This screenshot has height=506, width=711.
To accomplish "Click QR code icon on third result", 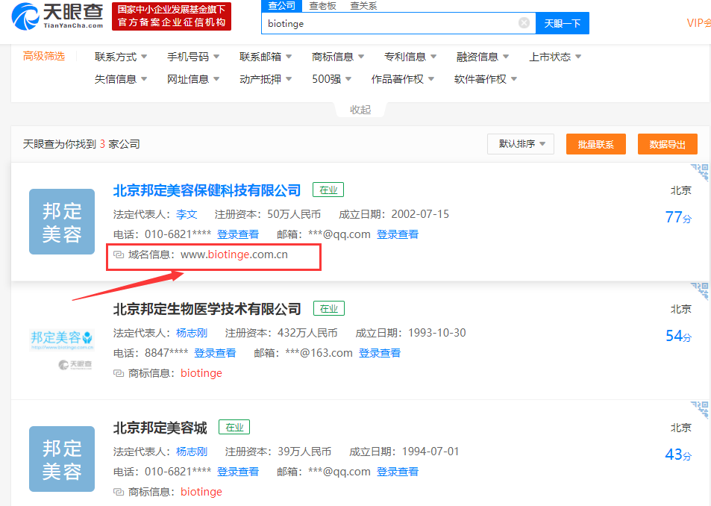I will point(700,409).
